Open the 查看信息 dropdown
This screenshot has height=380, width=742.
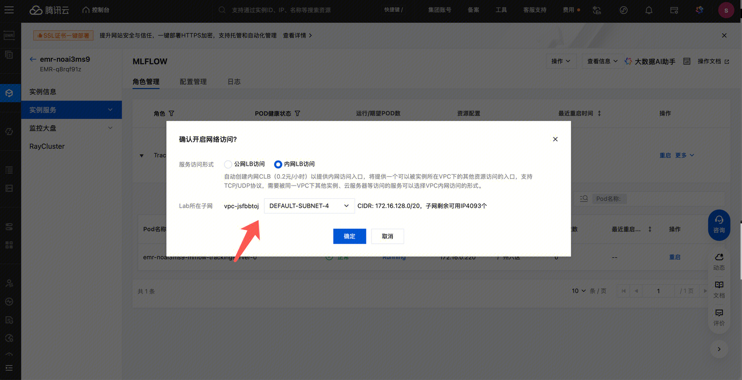602,61
